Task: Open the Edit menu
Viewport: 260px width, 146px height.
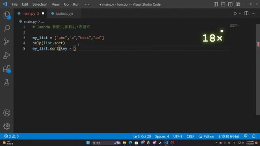Action: click(25, 4)
